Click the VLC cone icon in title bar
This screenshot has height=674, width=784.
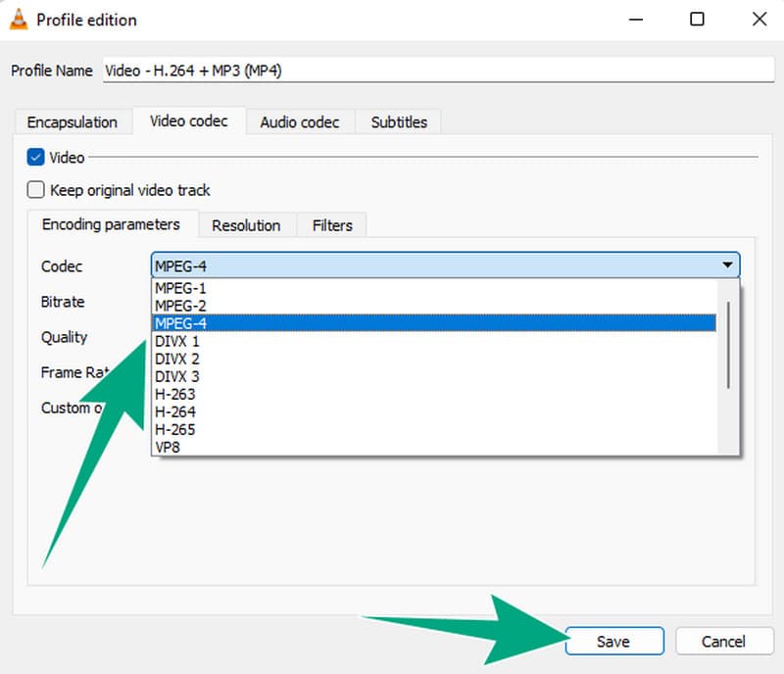(18, 20)
